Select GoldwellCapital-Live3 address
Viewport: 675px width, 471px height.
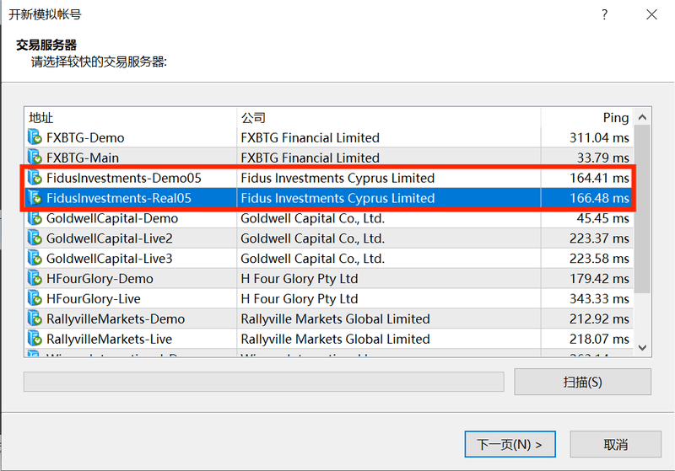pos(110,259)
